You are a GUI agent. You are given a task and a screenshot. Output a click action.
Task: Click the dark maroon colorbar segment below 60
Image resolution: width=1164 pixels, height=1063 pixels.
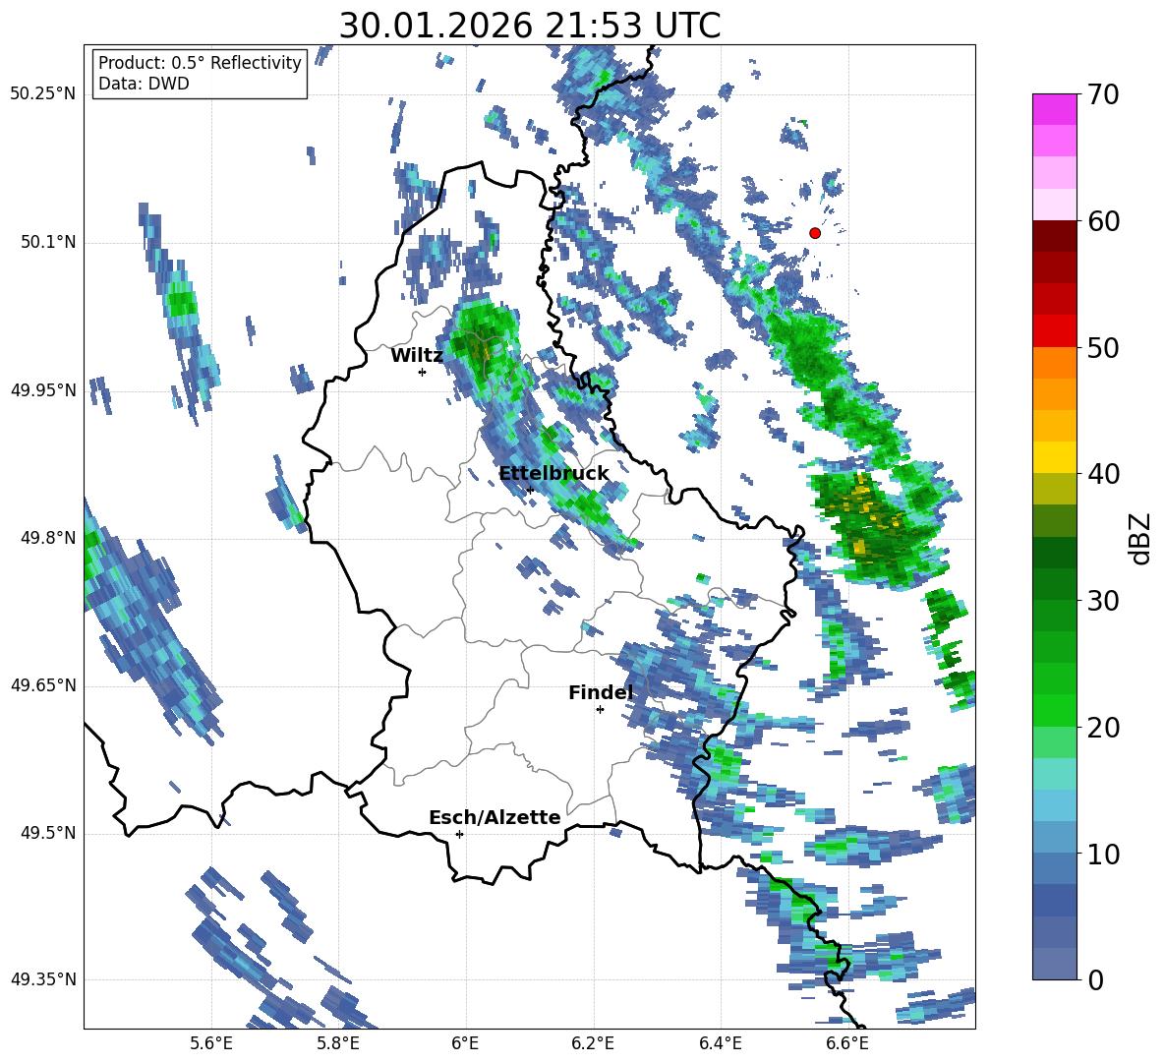(x=1054, y=236)
